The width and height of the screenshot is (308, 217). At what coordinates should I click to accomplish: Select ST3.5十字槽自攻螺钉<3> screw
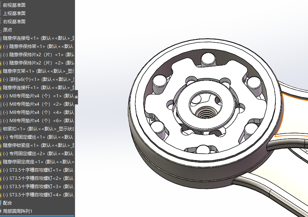tap(38, 187)
